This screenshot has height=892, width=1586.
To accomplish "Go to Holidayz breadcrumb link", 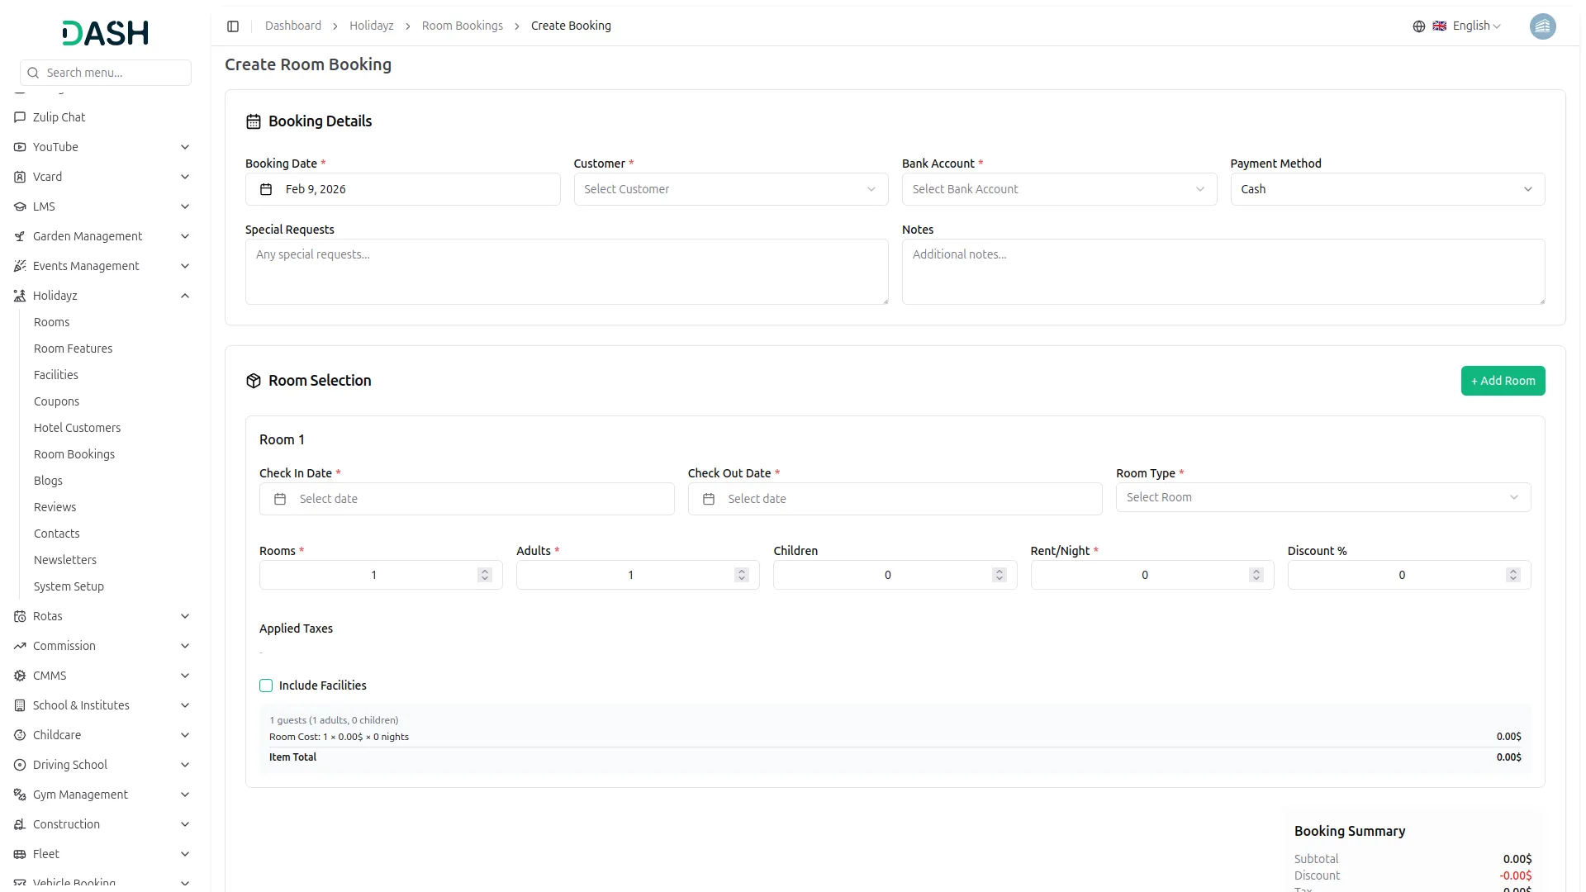I will tap(371, 26).
